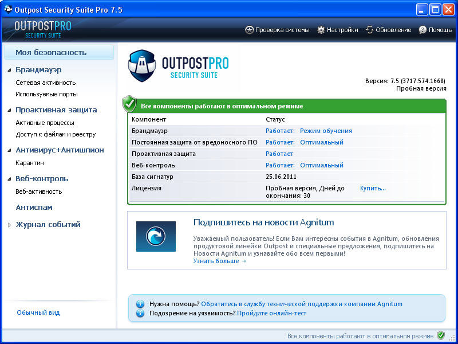This screenshot has width=458, height=344.
Task: Click the Обновление refresh arrows icon
Action: click(370, 30)
